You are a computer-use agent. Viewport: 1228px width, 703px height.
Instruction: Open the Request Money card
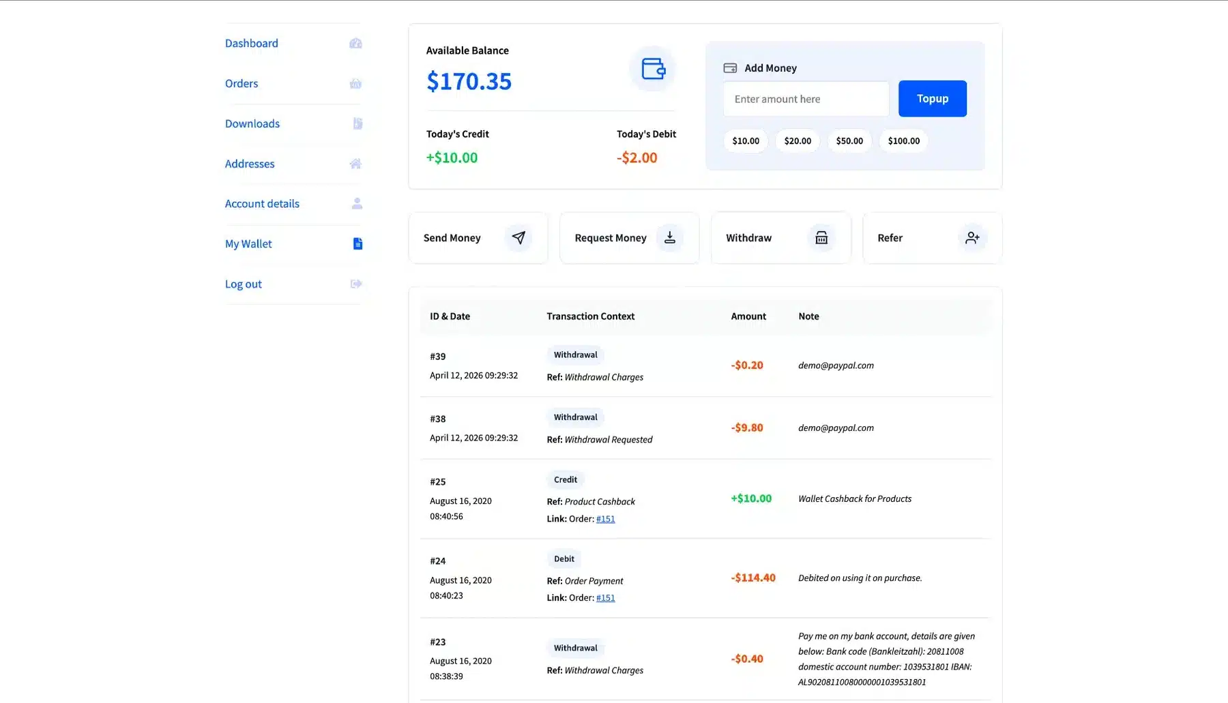pyautogui.click(x=630, y=237)
